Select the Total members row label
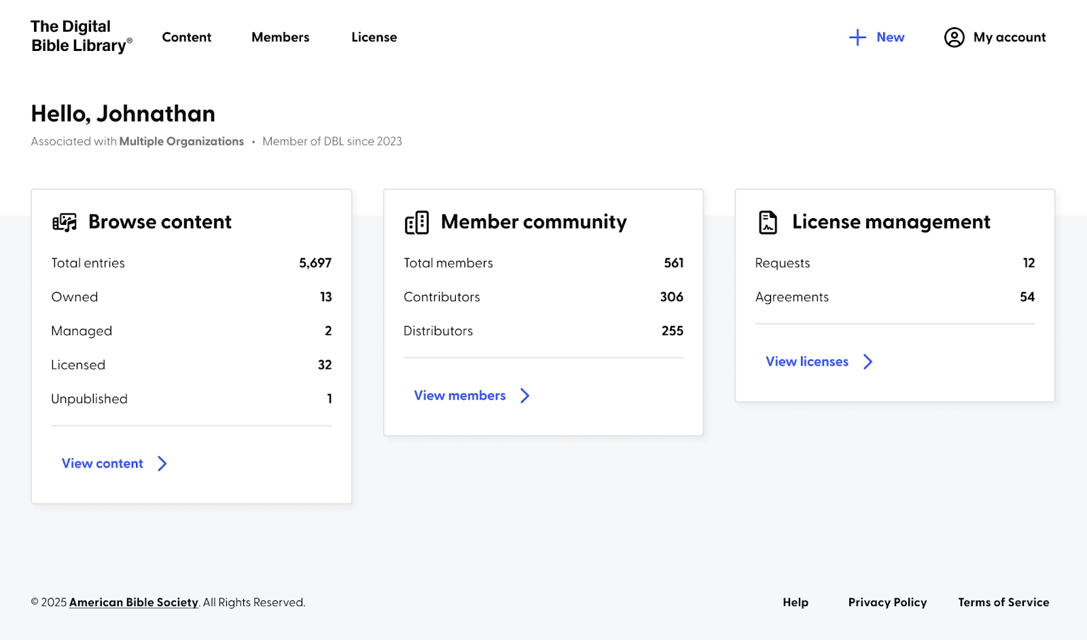 point(448,263)
